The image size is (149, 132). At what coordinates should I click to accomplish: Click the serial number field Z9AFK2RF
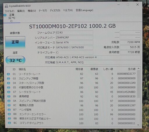point(74,38)
